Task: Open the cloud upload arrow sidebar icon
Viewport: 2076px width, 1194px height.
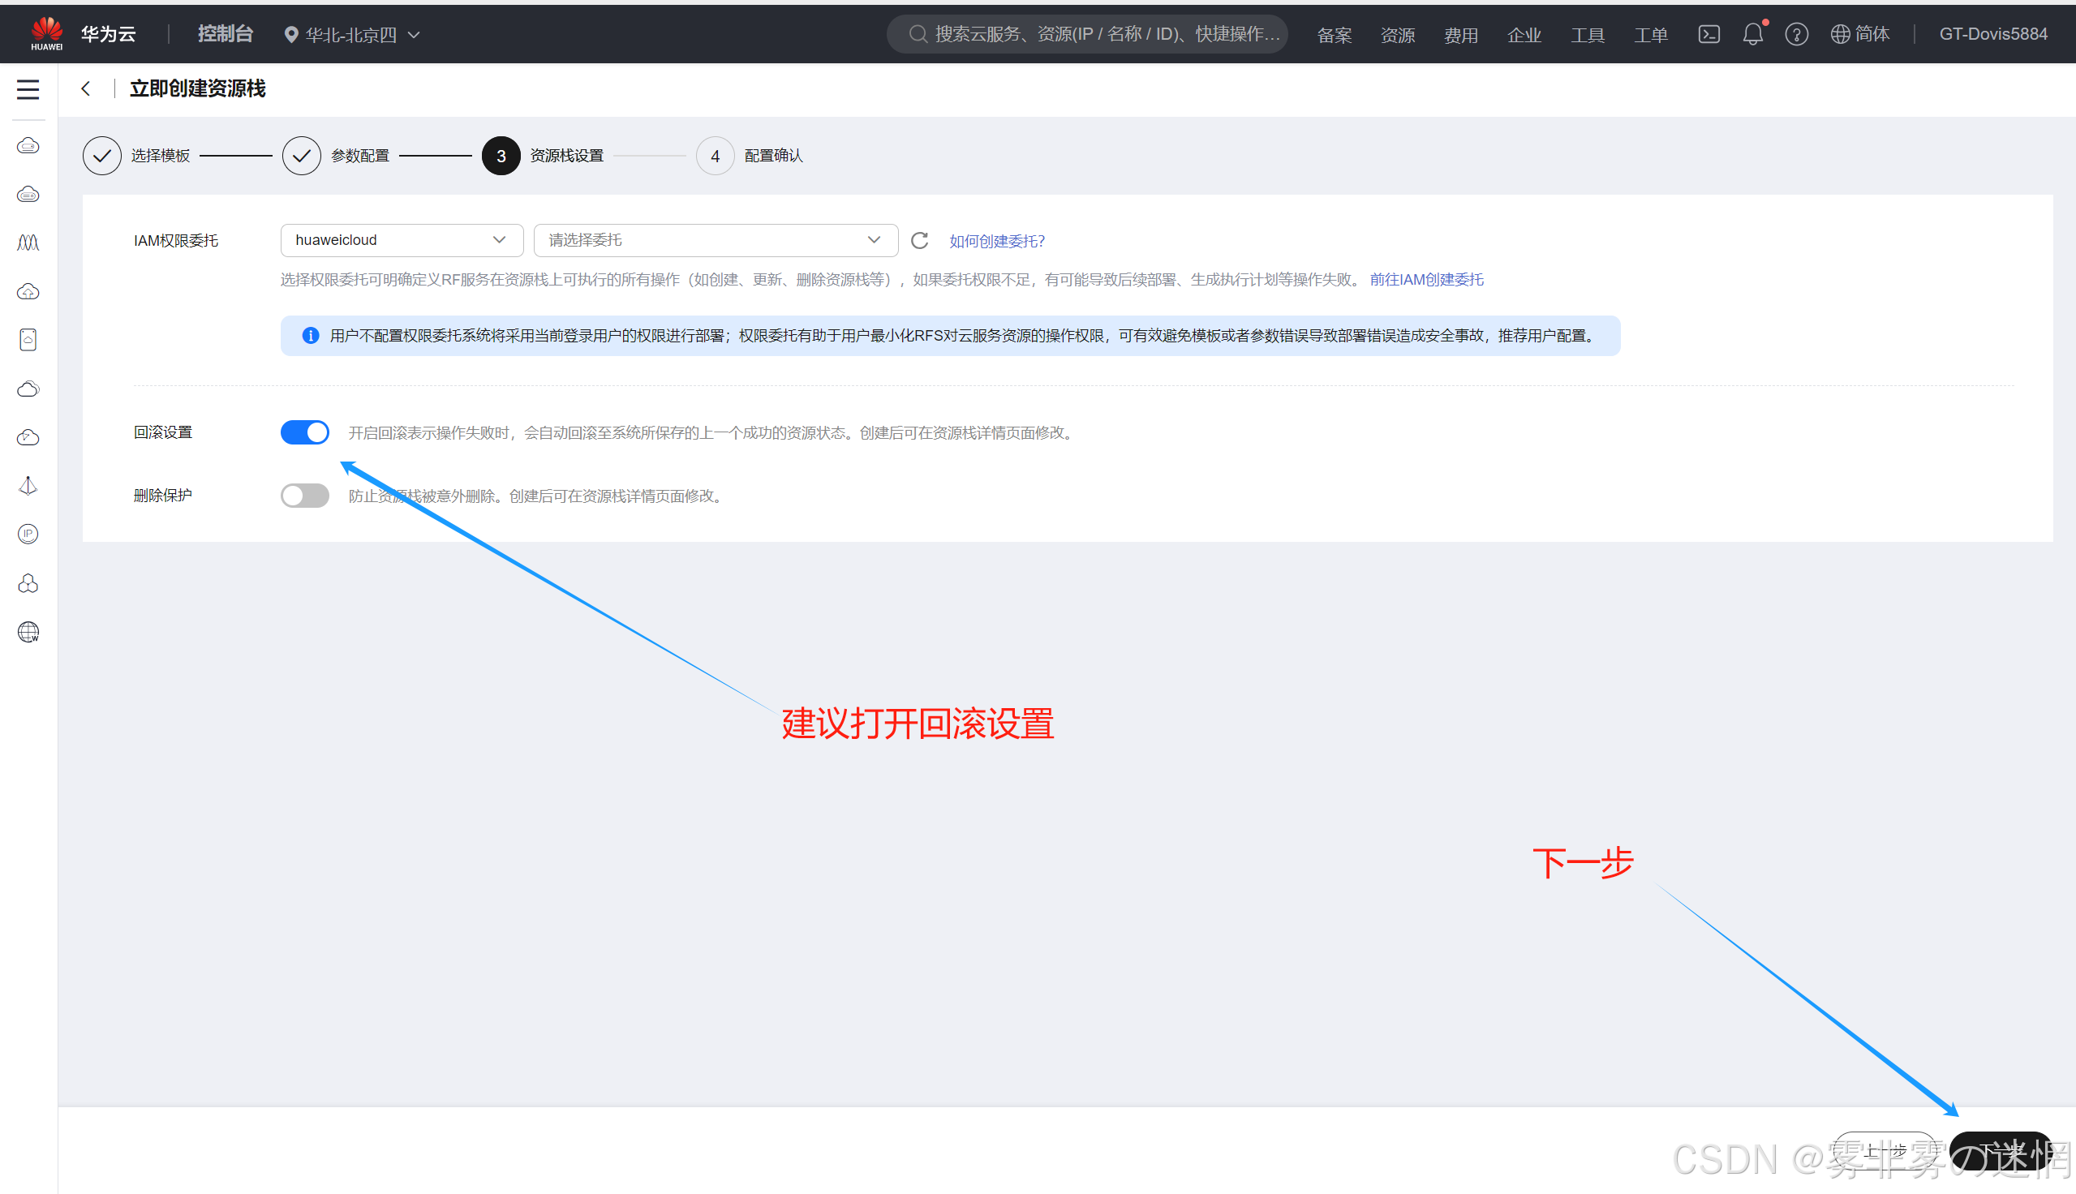Action: 28,291
